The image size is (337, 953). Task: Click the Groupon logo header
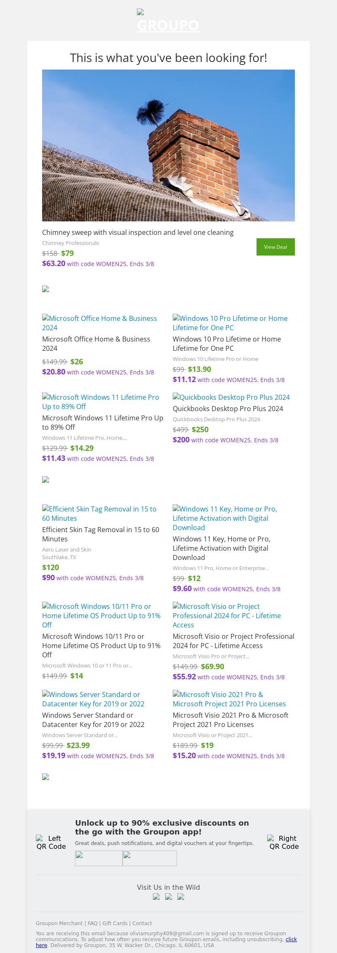(168, 21)
